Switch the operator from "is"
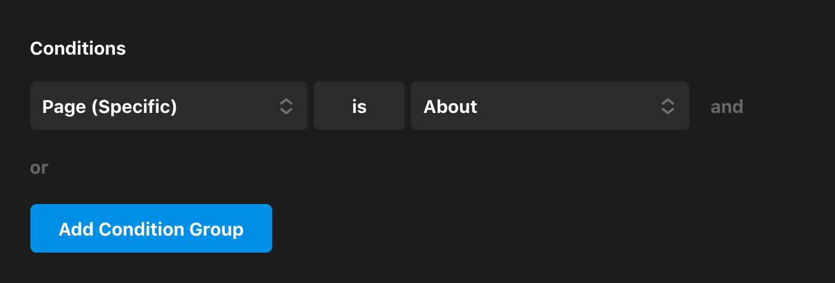 [359, 106]
